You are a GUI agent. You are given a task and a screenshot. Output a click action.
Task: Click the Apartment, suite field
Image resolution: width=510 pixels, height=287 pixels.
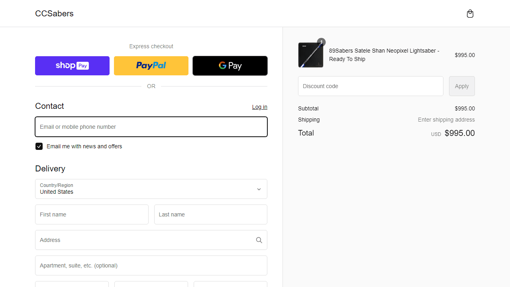[x=151, y=265]
